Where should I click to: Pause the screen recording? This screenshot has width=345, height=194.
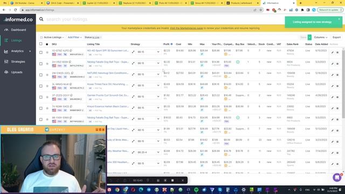158,181
